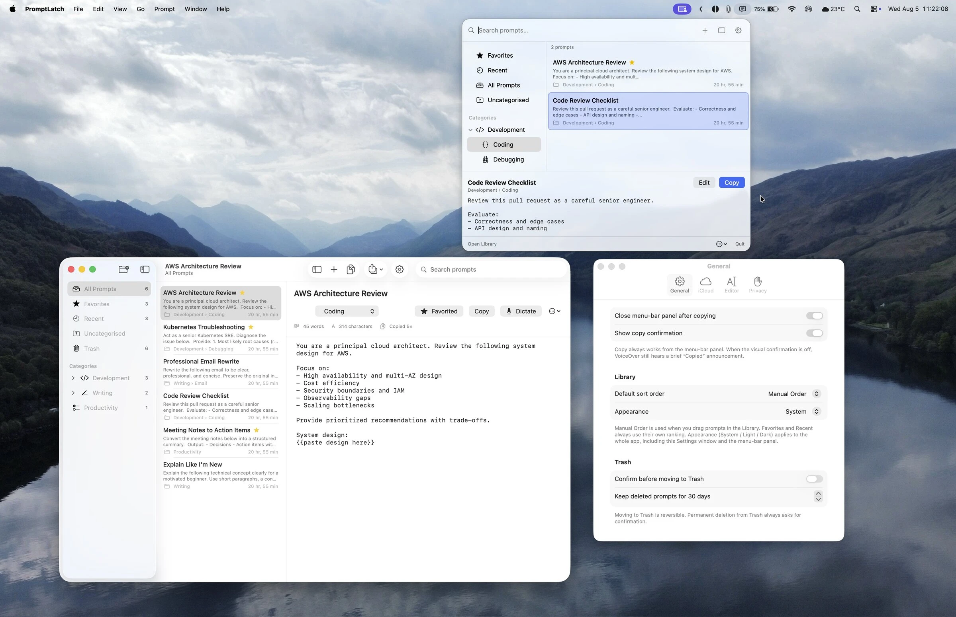This screenshot has width=956, height=617.
Task: Open settings gear in menu-bar panel
Action: pyautogui.click(x=738, y=31)
